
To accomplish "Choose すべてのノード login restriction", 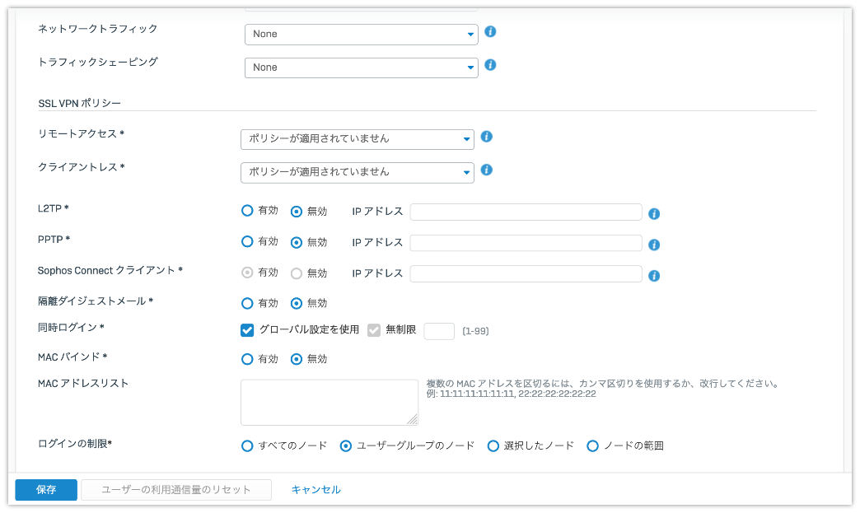I will click(x=247, y=446).
